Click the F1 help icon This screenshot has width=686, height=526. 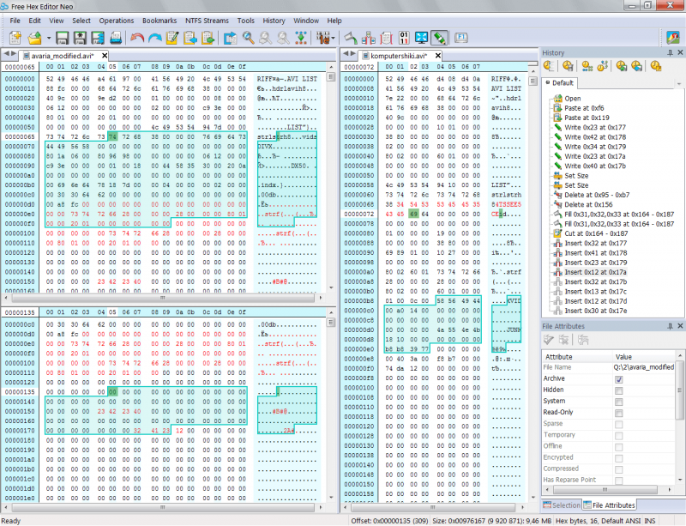tap(460, 38)
